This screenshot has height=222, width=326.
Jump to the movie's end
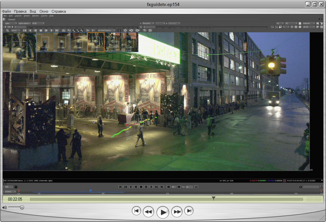[x=189, y=211]
